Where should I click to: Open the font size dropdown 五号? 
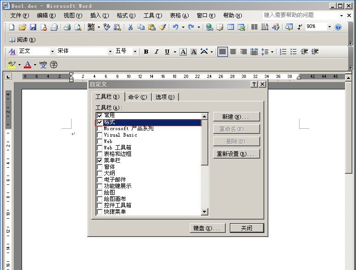pyautogui.click(x=135, y=51)
